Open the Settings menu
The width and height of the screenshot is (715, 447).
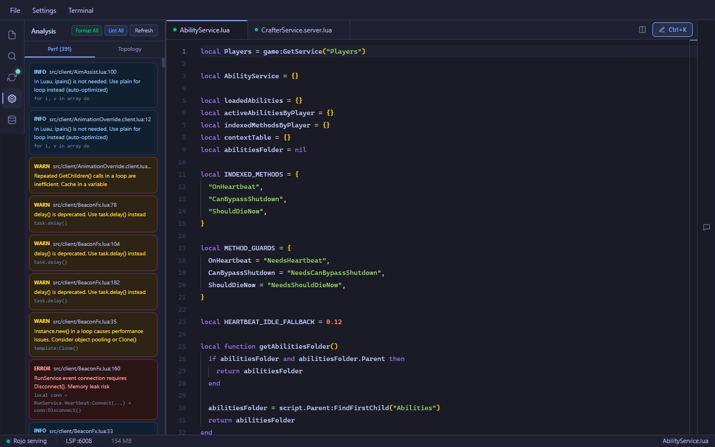(x=44, y=10)
